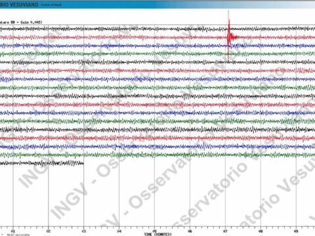
Task: Click the 08 minute tick label
Action: click(x=261, y=231)
